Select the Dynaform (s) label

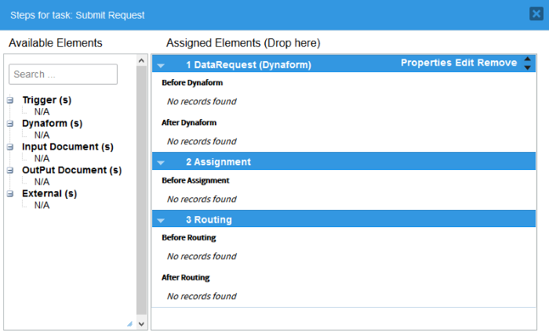click(53, 124)
